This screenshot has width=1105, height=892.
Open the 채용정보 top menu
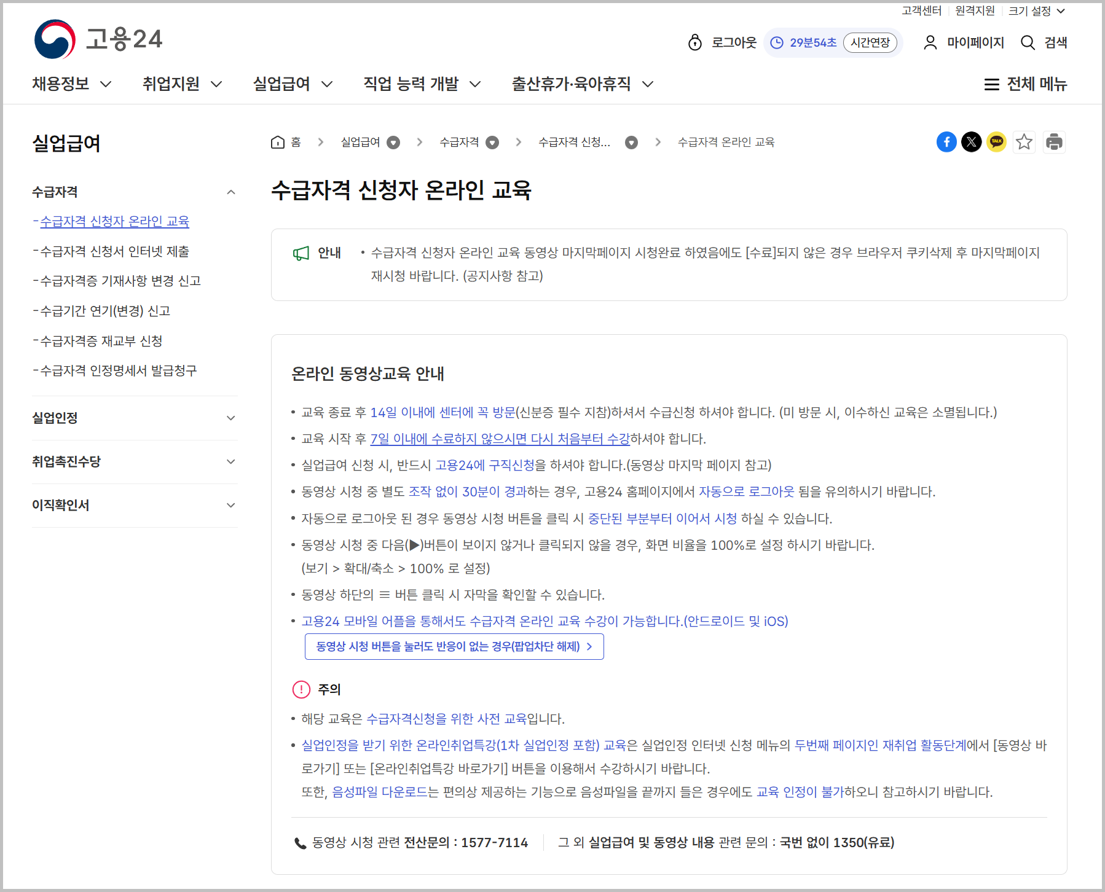(71, 84)
